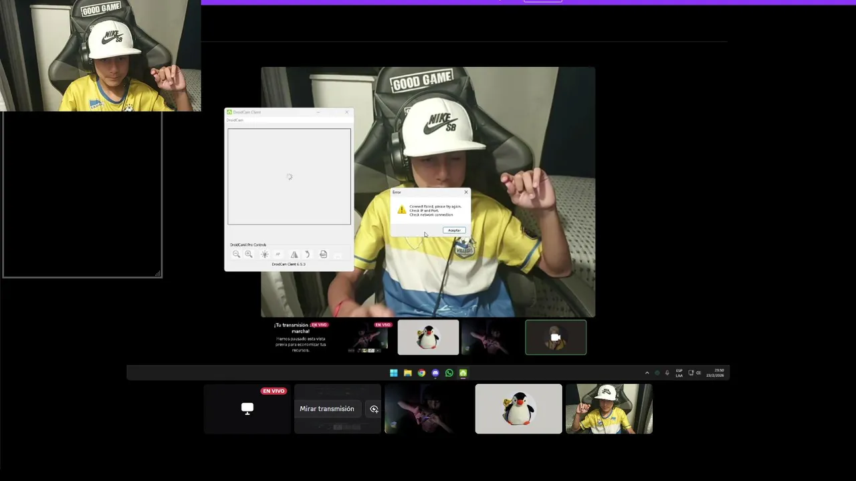
Task: Expand the system tray hidden icons chevron
Action: (647, 373)
